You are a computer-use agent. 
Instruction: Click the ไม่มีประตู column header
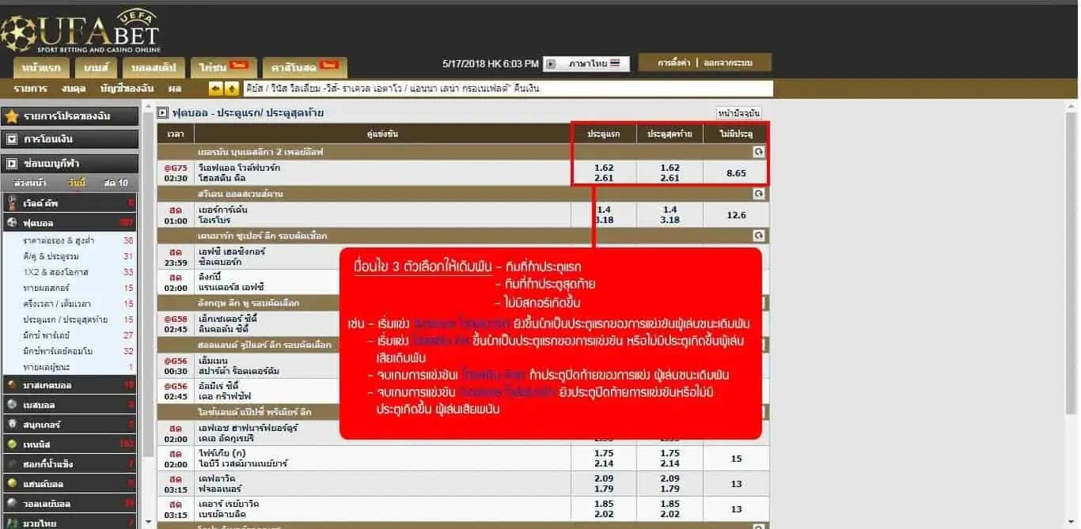[735, 134]
